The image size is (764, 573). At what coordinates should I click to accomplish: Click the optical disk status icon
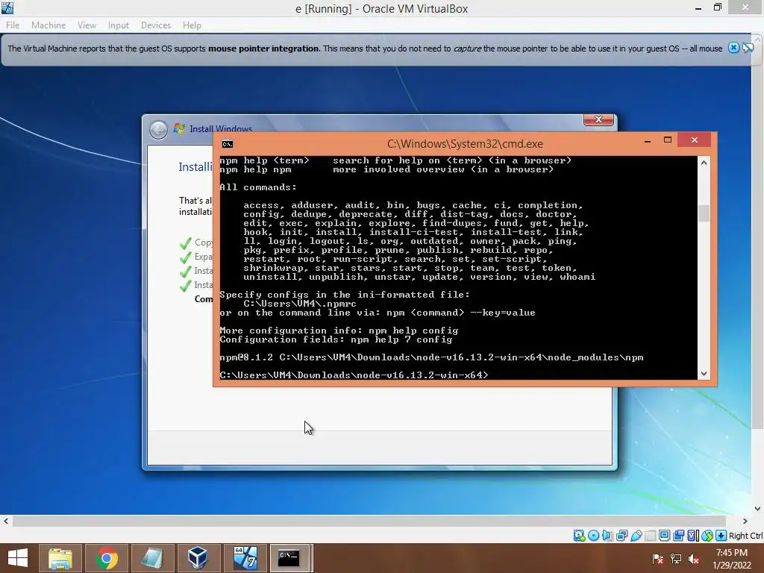pyautogui.click(x=593, y=536)
